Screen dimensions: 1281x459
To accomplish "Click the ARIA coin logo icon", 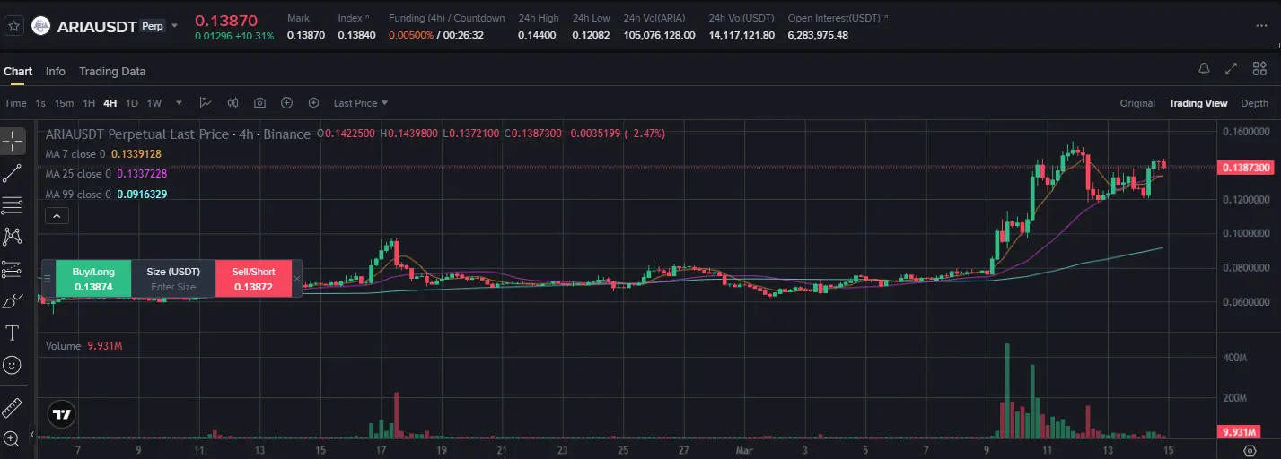I will click(x=40, y=26).
